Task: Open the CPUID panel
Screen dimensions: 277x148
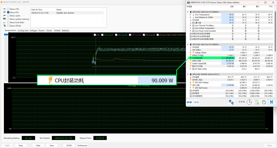Action: [69, 145]
